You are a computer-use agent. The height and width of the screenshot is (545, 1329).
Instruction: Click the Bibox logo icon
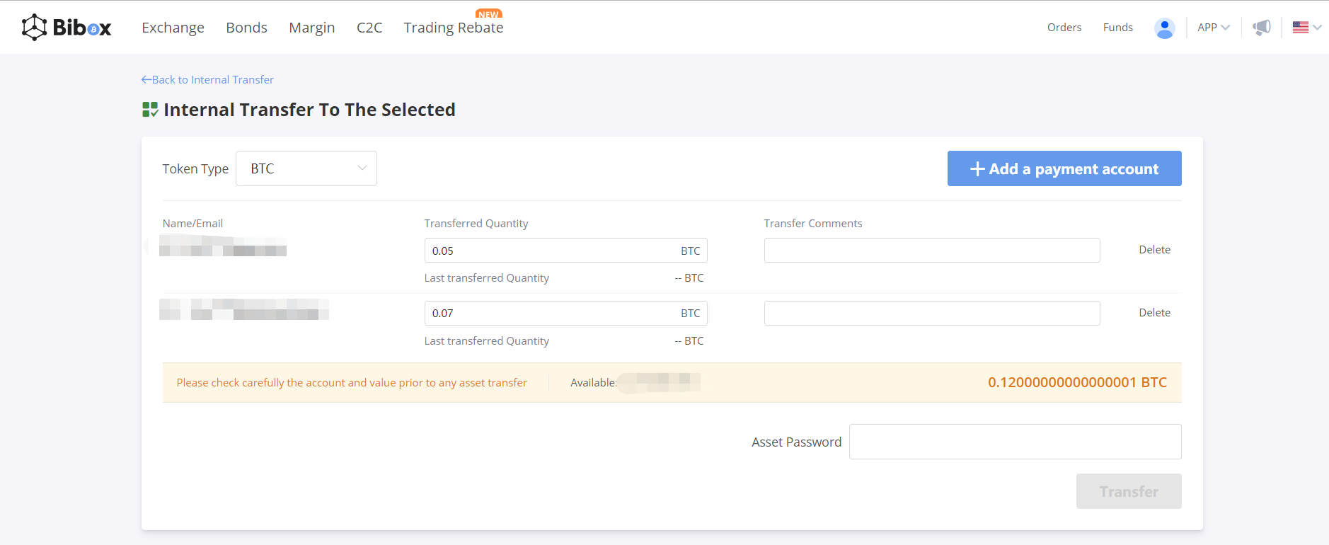[x=34, y=28]
